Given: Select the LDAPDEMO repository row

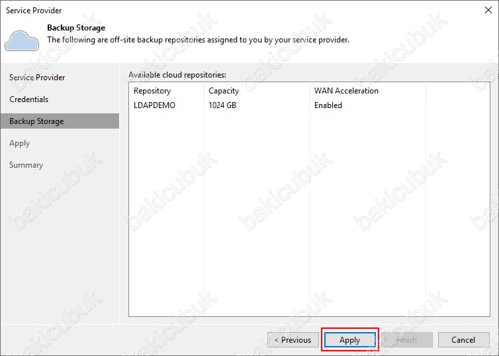Looking at the screenshot, I should [x=309, y=105].
